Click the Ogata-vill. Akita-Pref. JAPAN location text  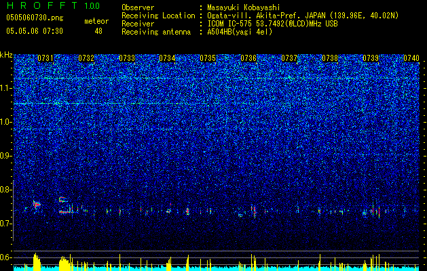(303, 16)
